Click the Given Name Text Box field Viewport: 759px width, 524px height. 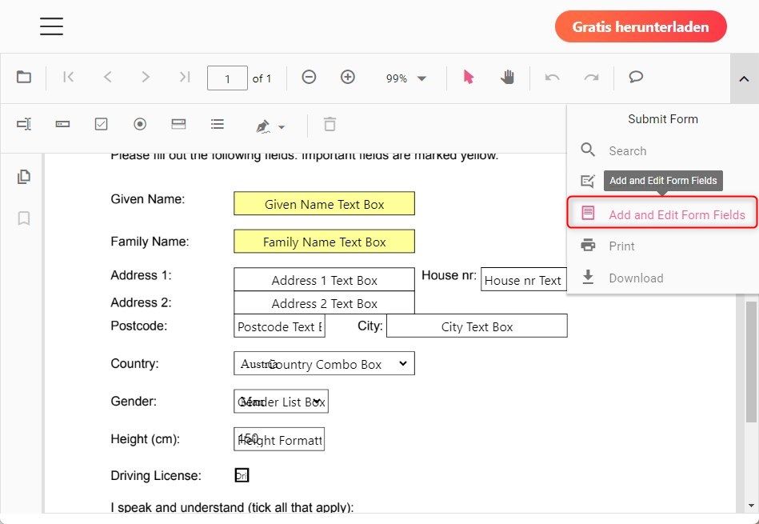click(x=324, y=204)
